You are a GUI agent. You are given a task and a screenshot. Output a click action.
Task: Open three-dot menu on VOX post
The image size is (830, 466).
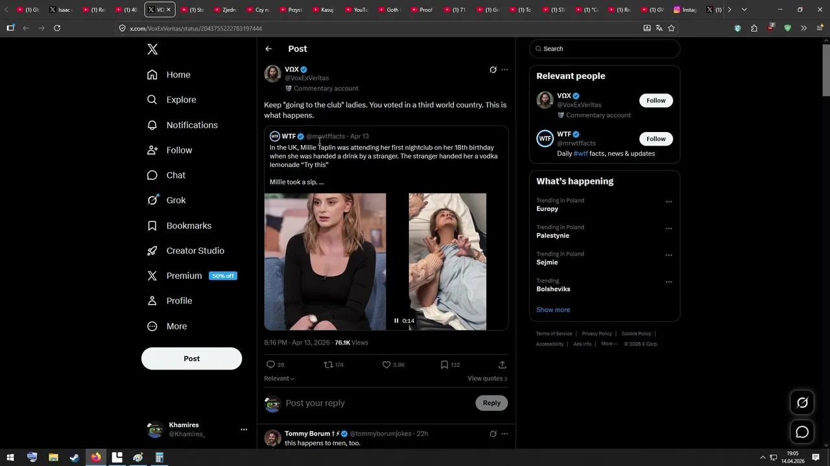pyautogui.click(x=504, y=70)
